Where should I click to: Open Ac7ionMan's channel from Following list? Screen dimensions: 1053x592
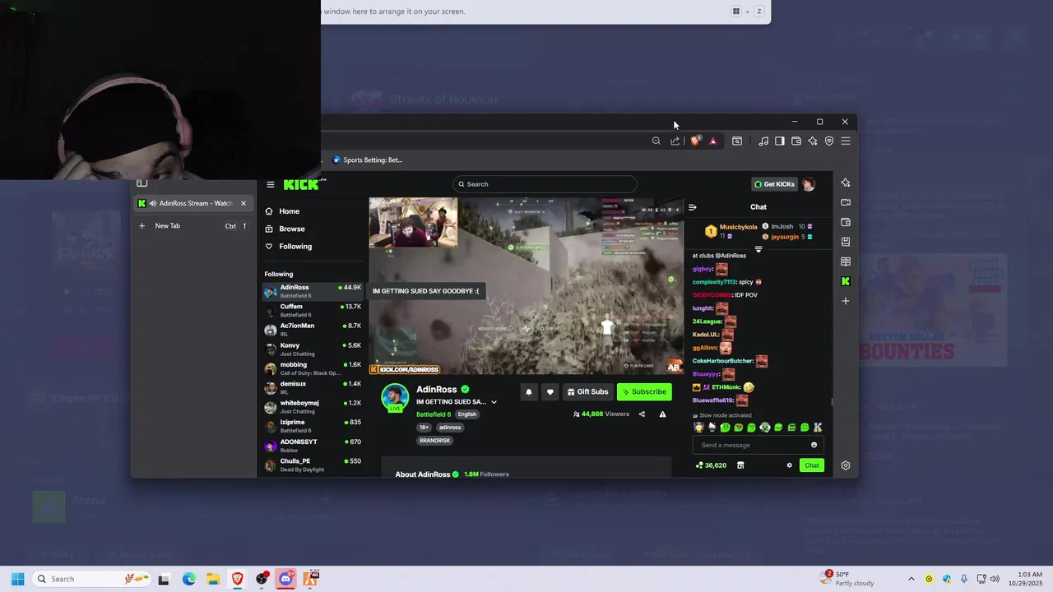[313, 329]
